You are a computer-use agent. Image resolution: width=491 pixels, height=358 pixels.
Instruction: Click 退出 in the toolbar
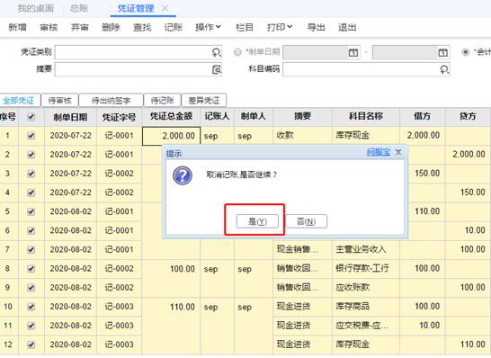click(347, 27)
